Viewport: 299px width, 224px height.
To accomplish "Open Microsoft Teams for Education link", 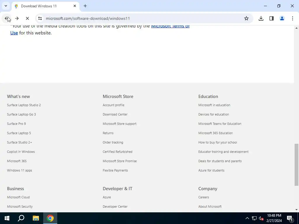I will (220, 124).
